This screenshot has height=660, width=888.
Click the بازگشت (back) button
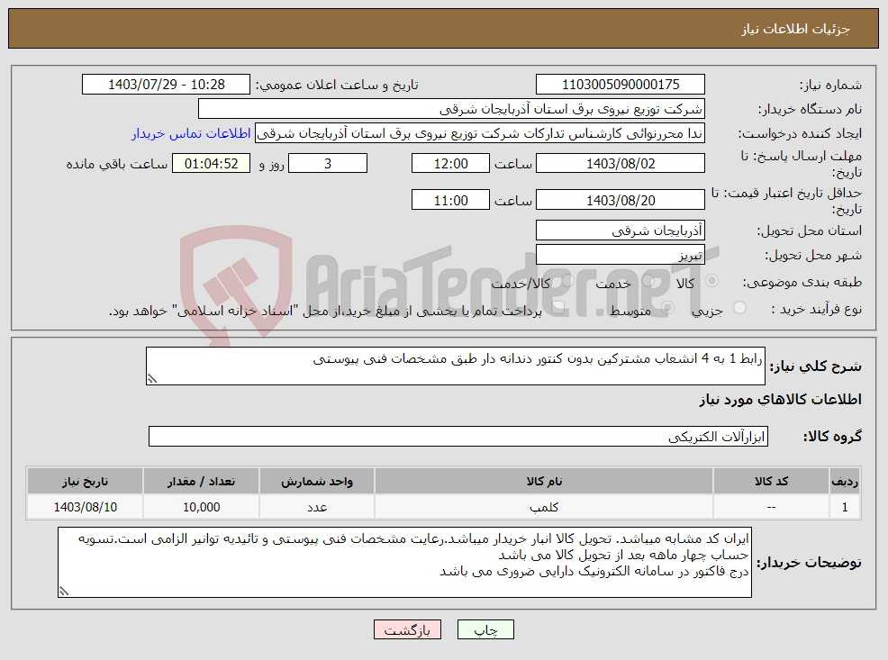pos(407,629)
